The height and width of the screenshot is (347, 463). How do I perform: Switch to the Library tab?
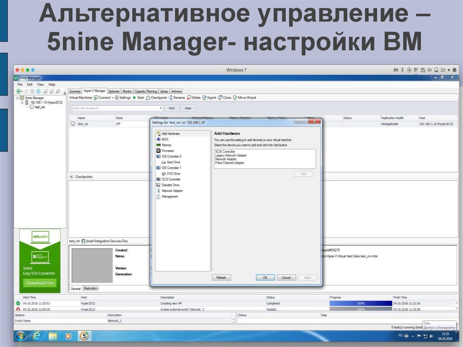click(164, 91)
